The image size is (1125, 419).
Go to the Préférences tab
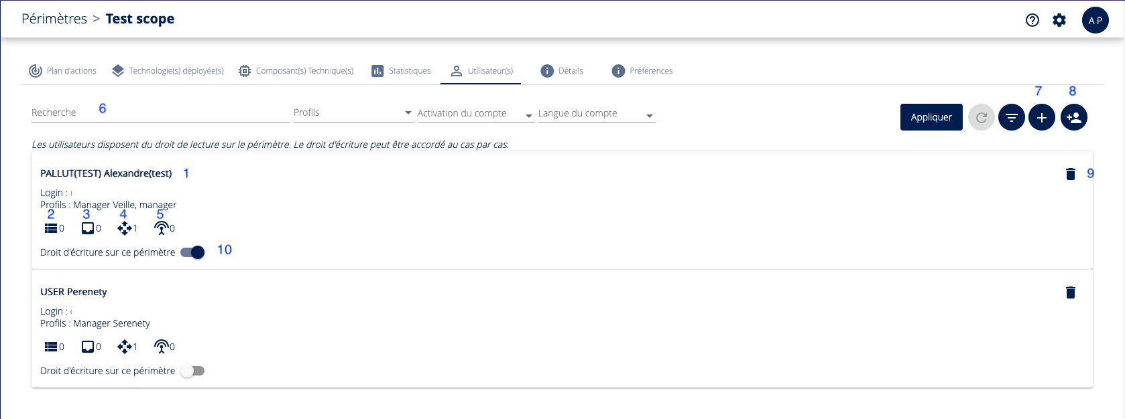642,71
